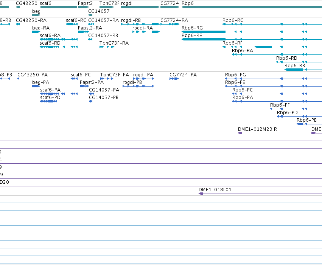Viewport: 322px width, 265px height.
Task: Click the "CG14057" gene label
Action: click(99, 11)
